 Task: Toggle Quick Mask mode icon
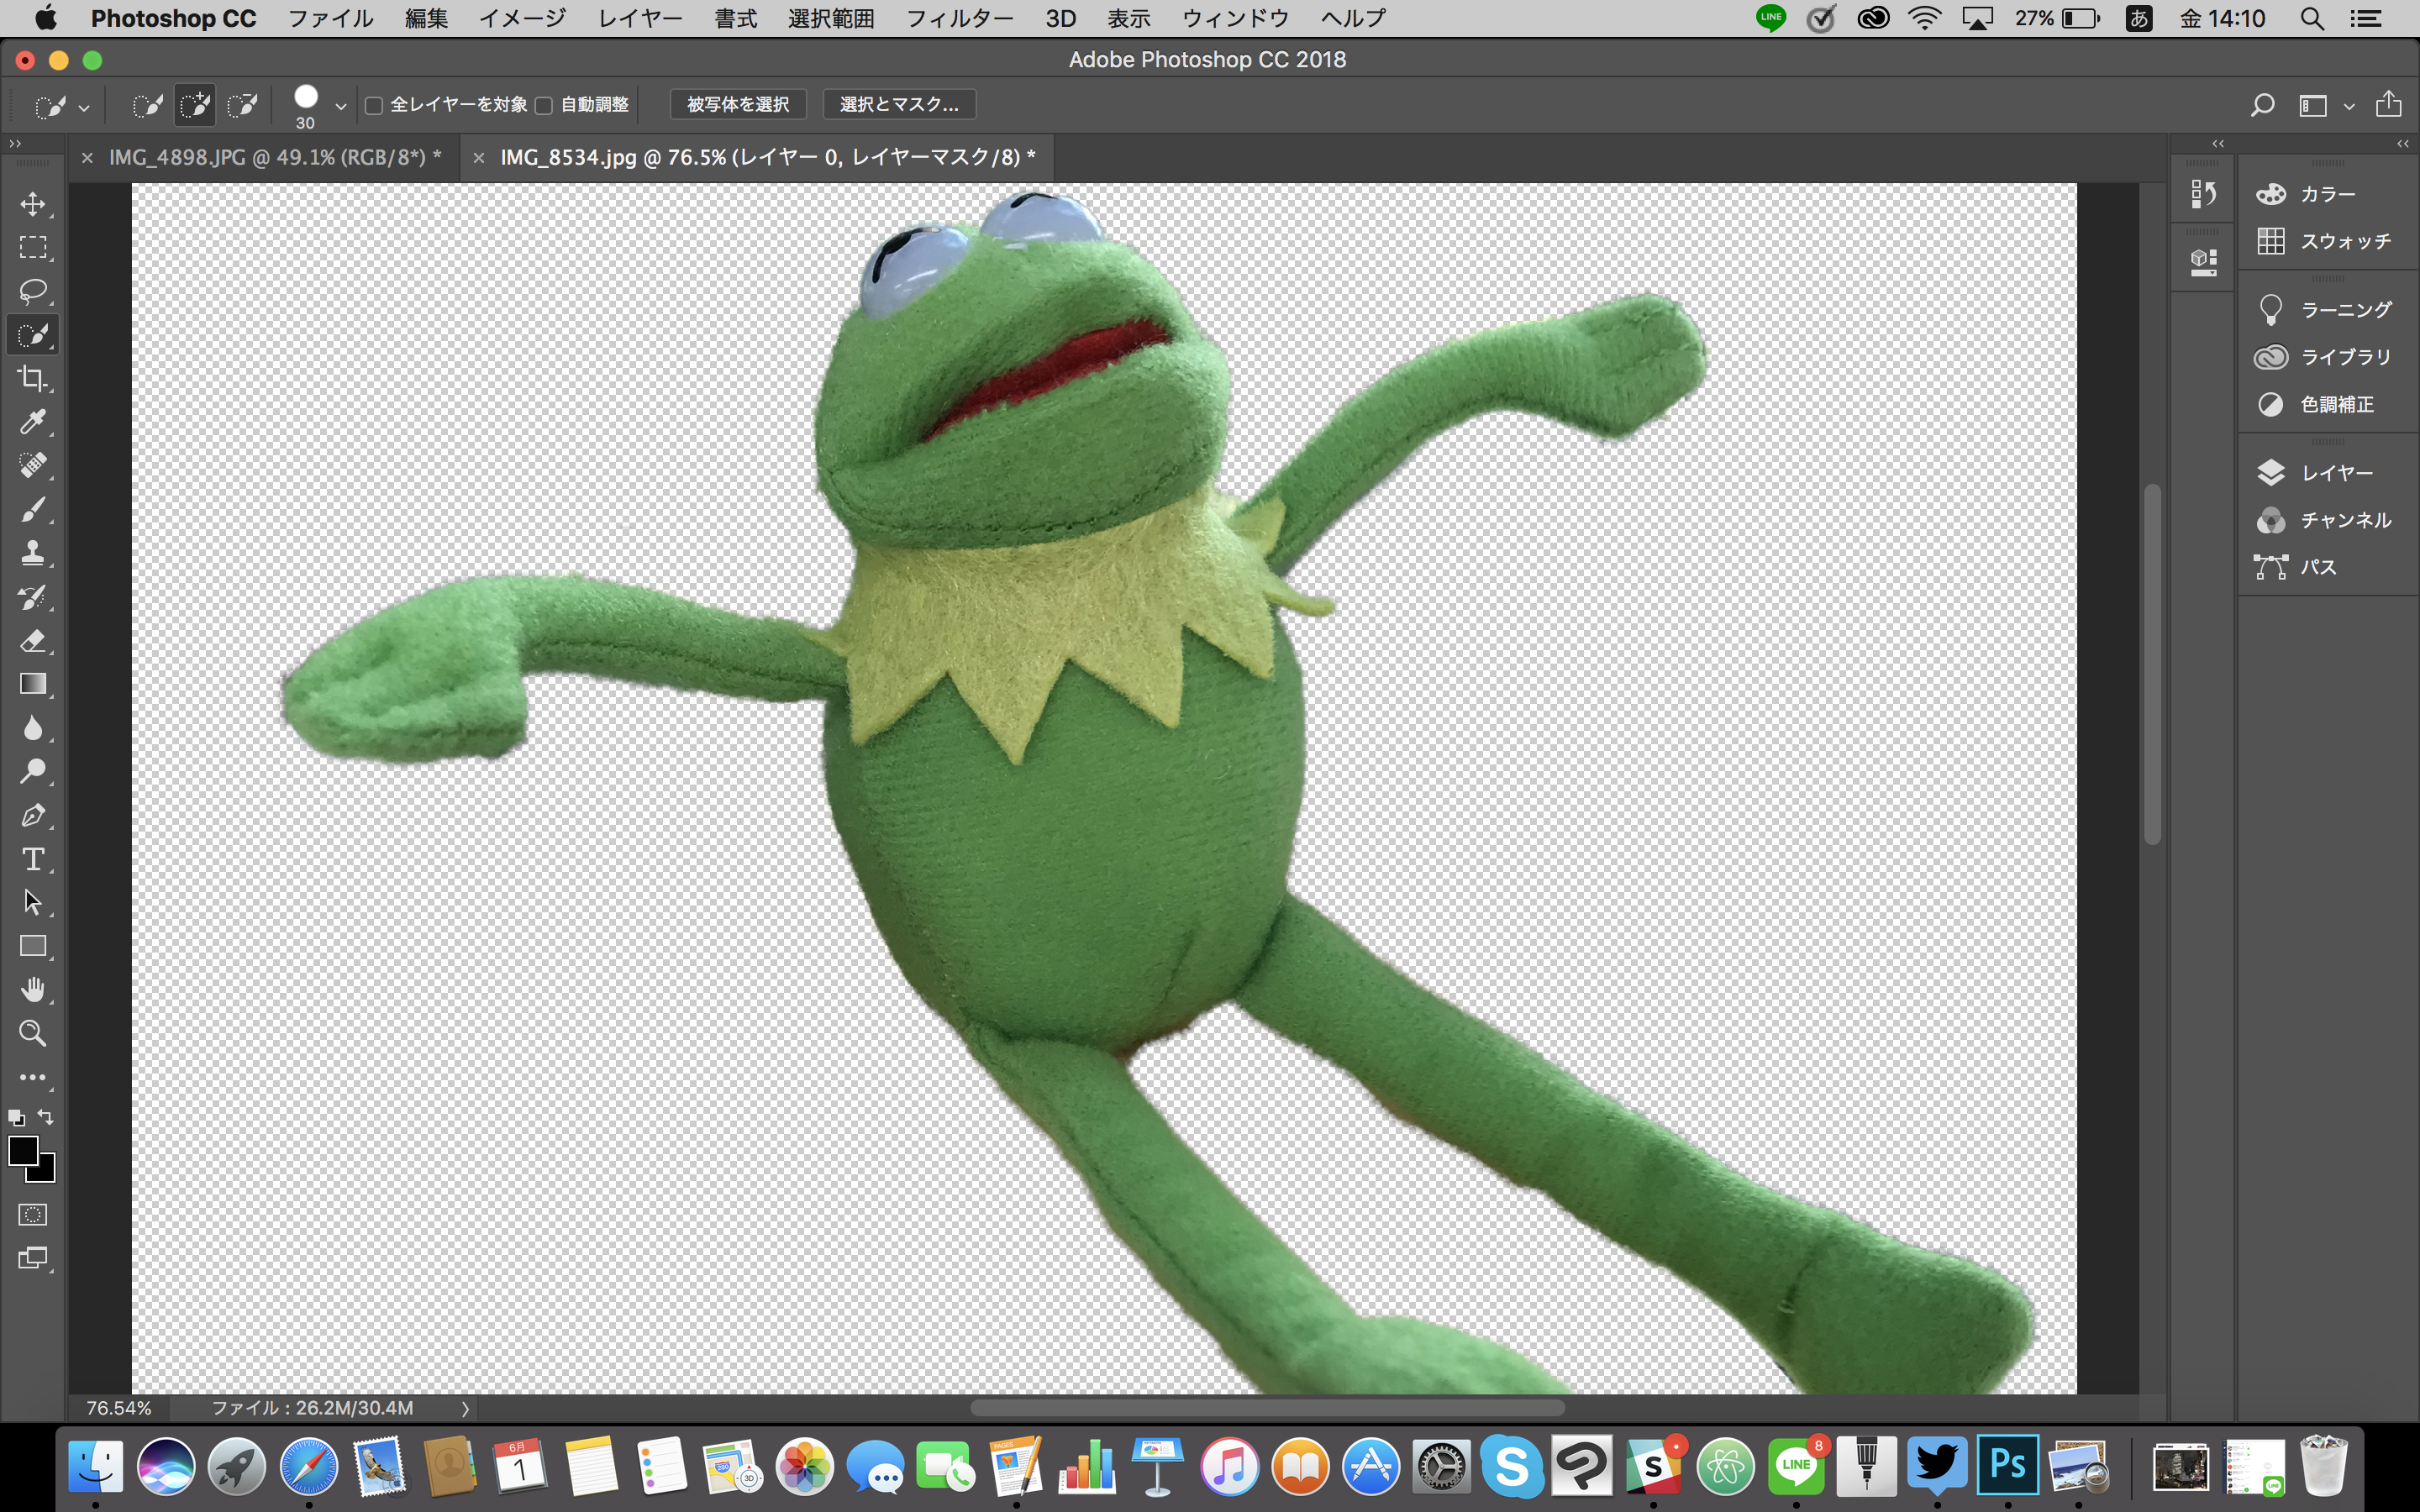(x=33, y=1215)
